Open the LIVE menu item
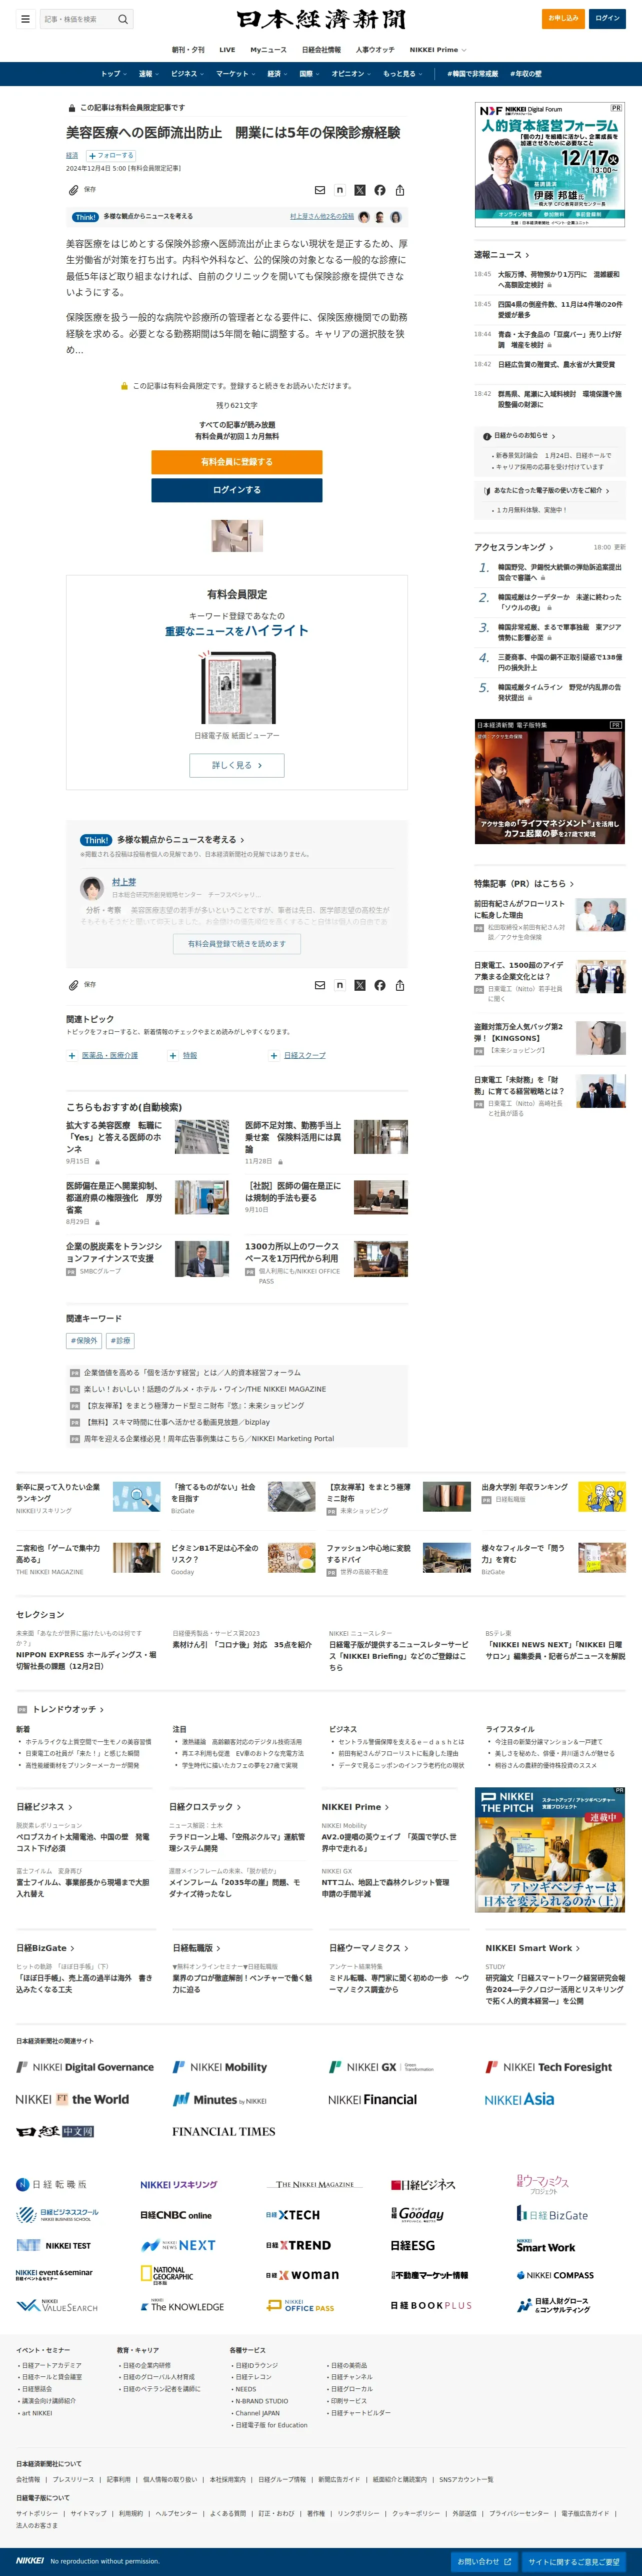The image size is (642, 2576). [x=227, y=50]
